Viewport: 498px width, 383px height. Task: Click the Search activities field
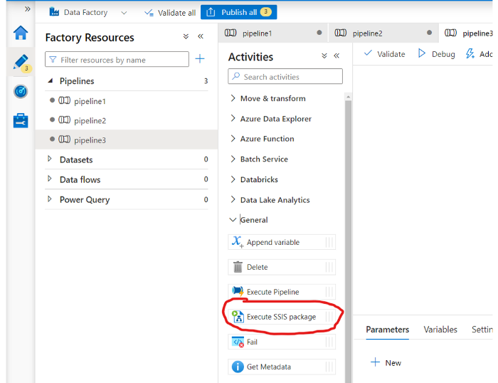tap(285, 76)
